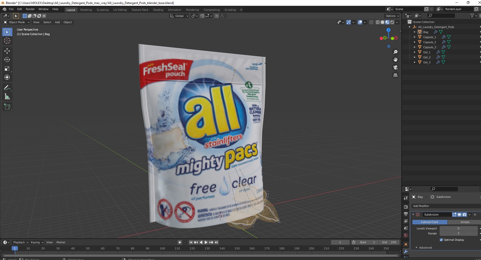This screenshot has width=481, height=260.
Task: Toggle Subdivision modifier render display
Action: (464, 215)
